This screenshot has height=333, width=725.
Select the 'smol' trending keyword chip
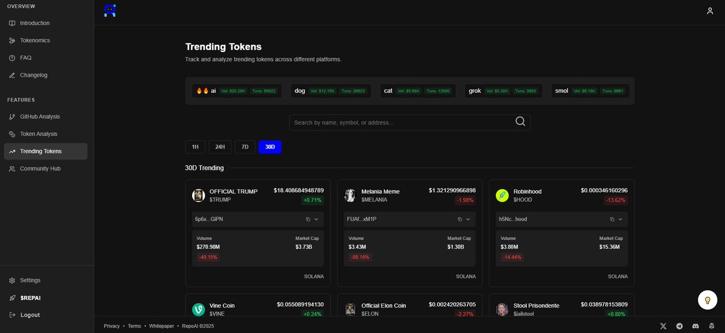pyautogui.click(x=590, y=91)
